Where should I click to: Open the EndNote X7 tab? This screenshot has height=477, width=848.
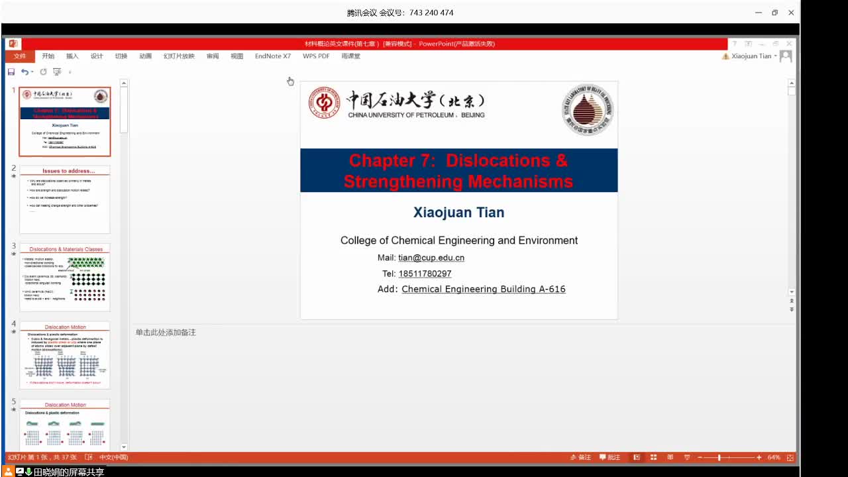273,56
